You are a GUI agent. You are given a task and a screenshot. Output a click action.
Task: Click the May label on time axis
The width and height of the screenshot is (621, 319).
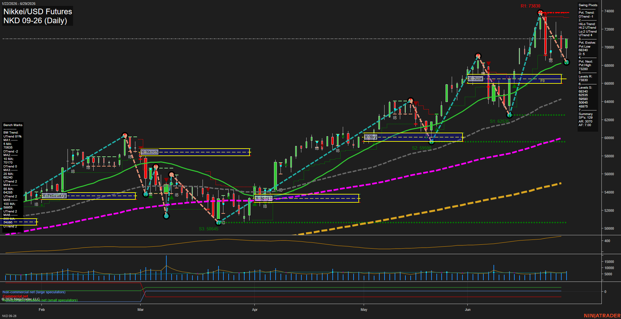coord(364,310)
